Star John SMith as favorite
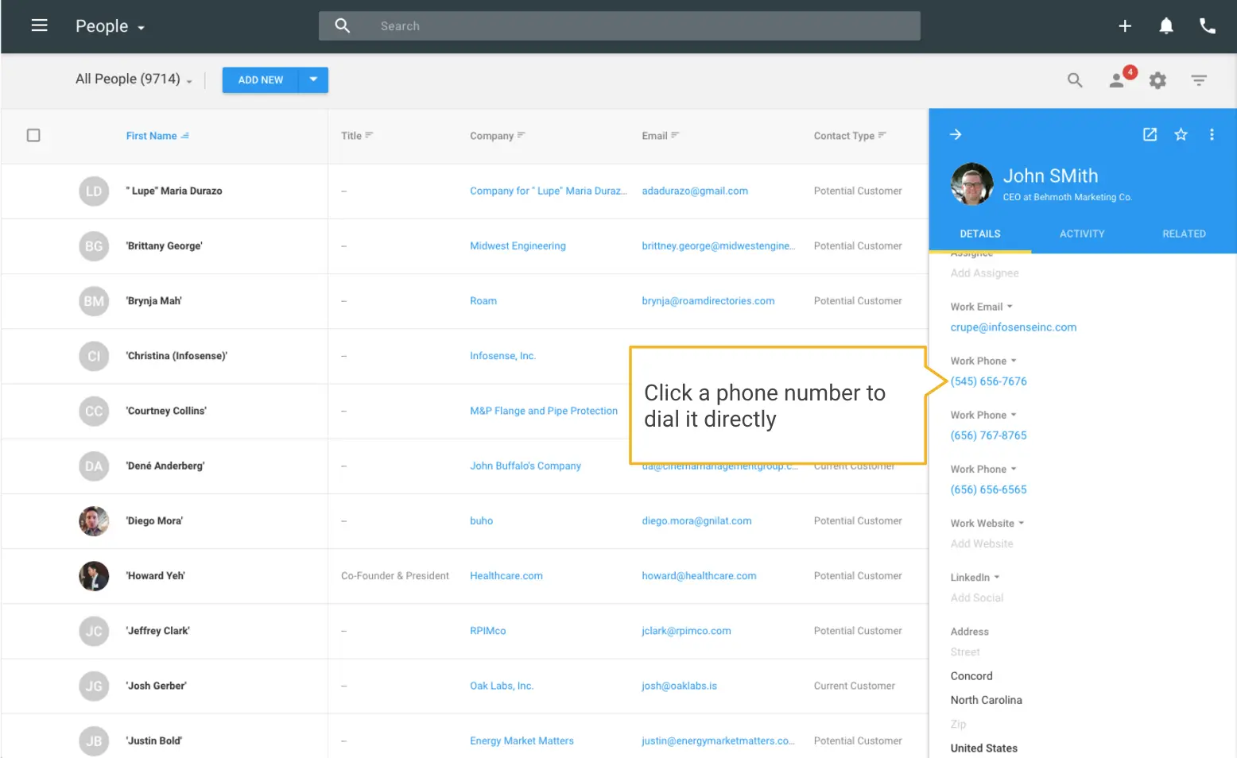 pyautogui.click(x=1181, y=135)
